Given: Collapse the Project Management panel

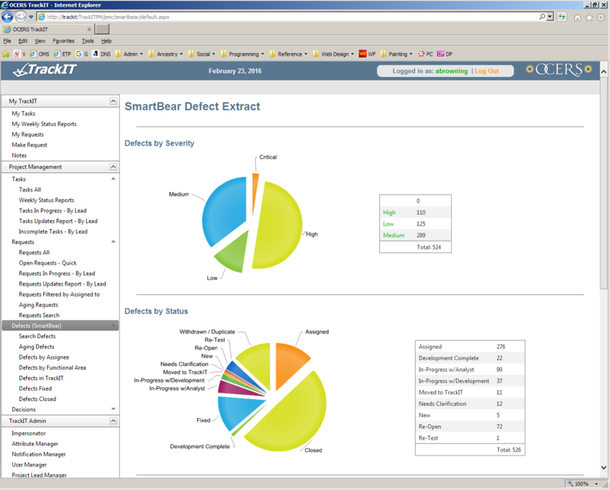Looking at the screenshot, I should coord(113,167).
